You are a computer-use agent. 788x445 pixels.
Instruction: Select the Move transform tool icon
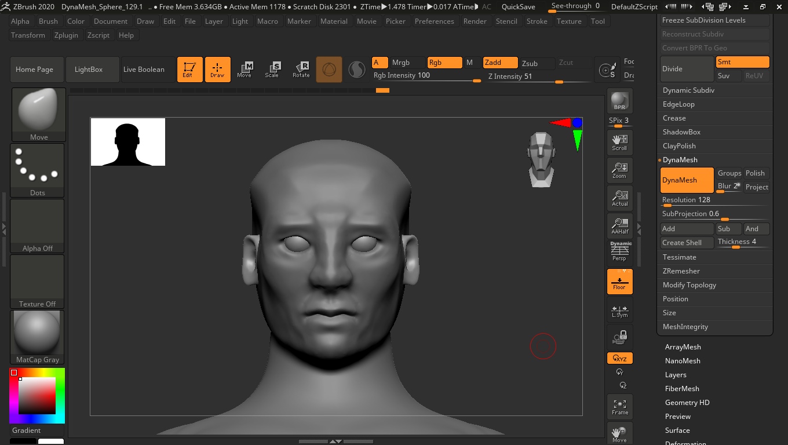click(245, 70)
